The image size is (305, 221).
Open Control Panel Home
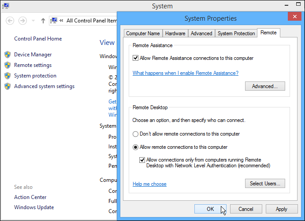point(38,39)
